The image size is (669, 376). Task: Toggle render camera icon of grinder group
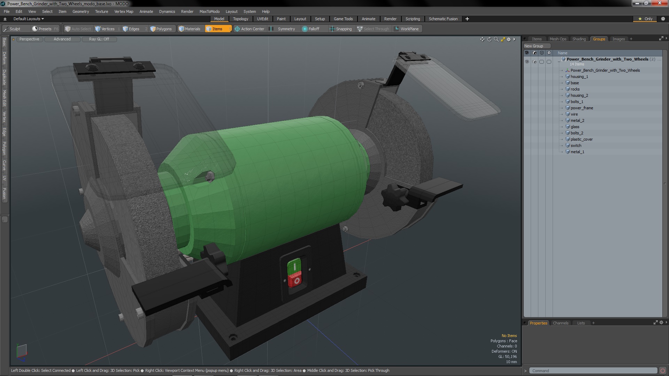click(534, 62)
